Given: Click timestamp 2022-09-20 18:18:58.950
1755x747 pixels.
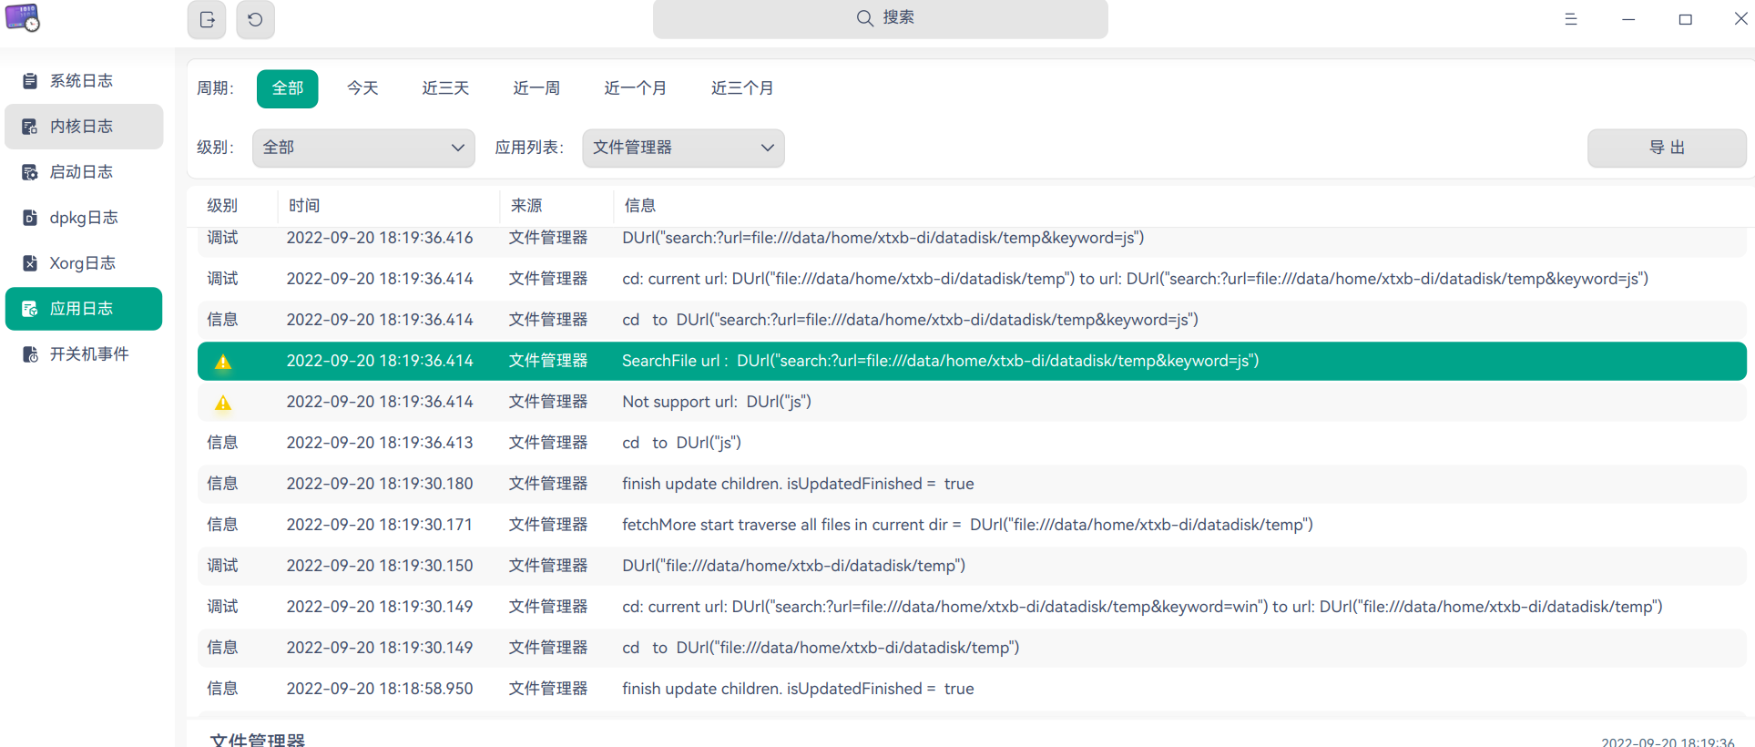Looking at the screenshot, I should pos(380,689).
